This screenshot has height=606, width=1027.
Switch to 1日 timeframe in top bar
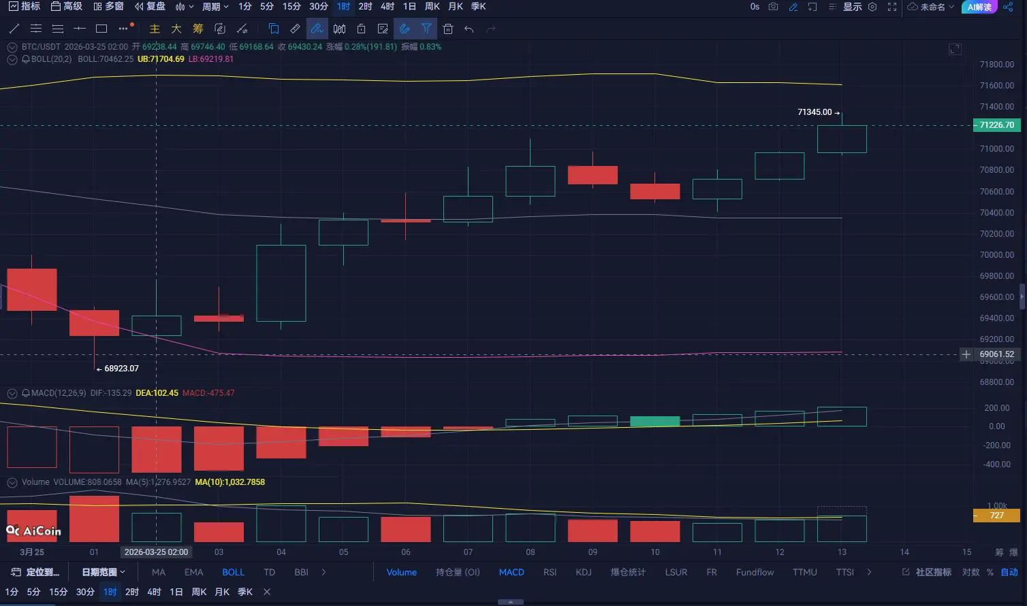[x=409, y=7]
